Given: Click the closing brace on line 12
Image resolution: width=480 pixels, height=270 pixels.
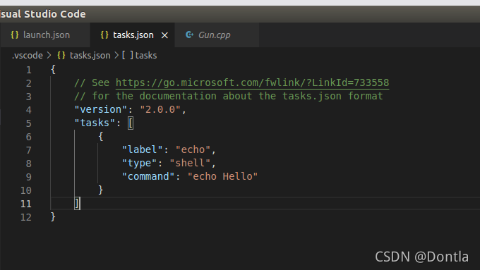Looking at the screenshot, I should 53,217.
